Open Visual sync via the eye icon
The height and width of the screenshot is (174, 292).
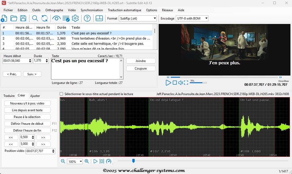click(56, 18)
